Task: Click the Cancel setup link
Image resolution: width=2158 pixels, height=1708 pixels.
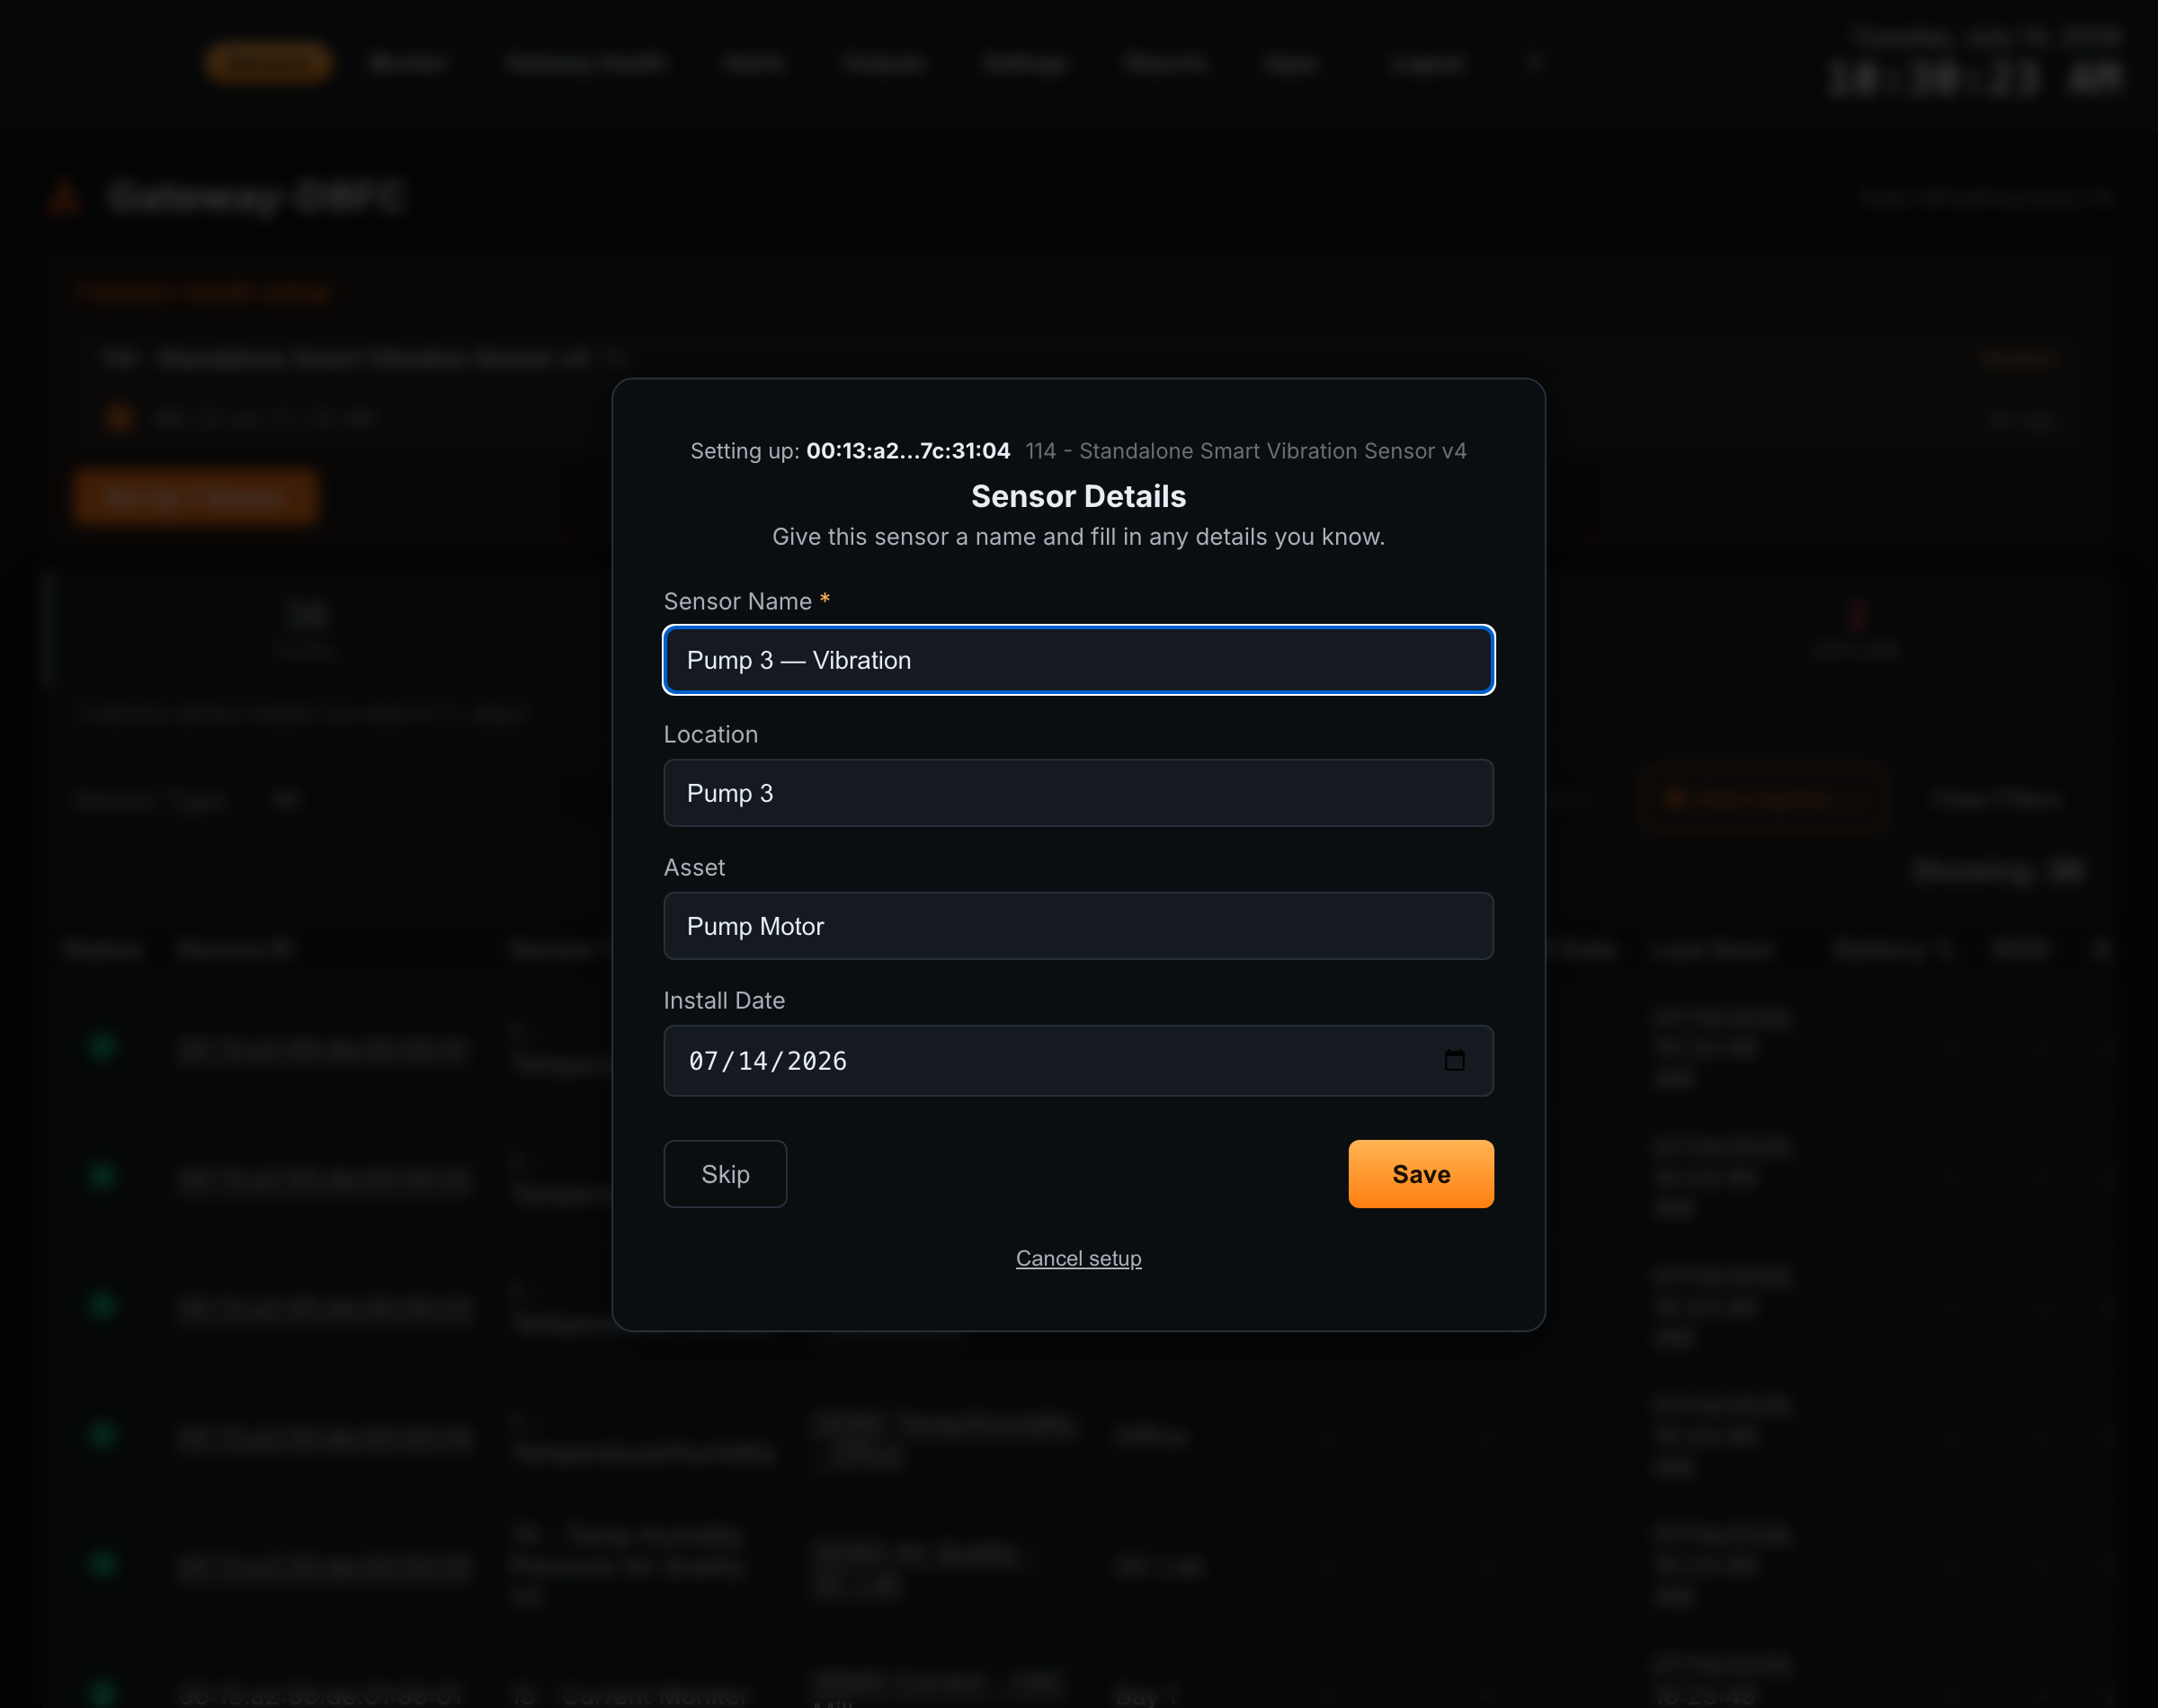Action: click(x=1078, y=1258)
